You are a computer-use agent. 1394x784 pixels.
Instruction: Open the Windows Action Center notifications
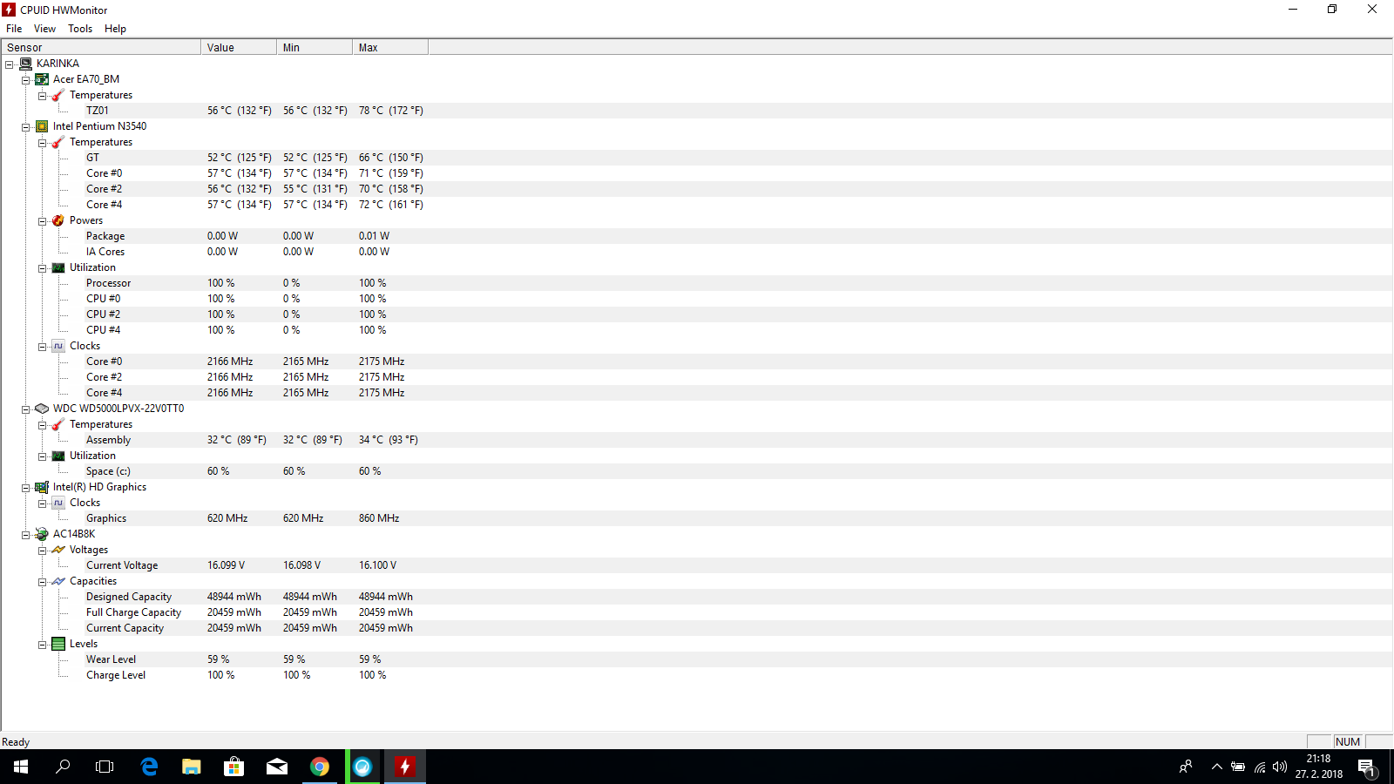(x=1366, y=767)
